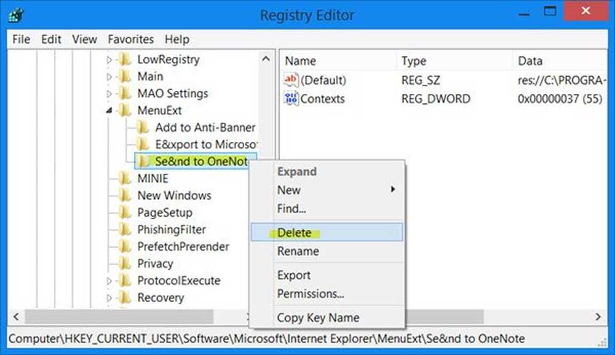
Task: Click the REG_DWORD type cell
Action: 436,99
